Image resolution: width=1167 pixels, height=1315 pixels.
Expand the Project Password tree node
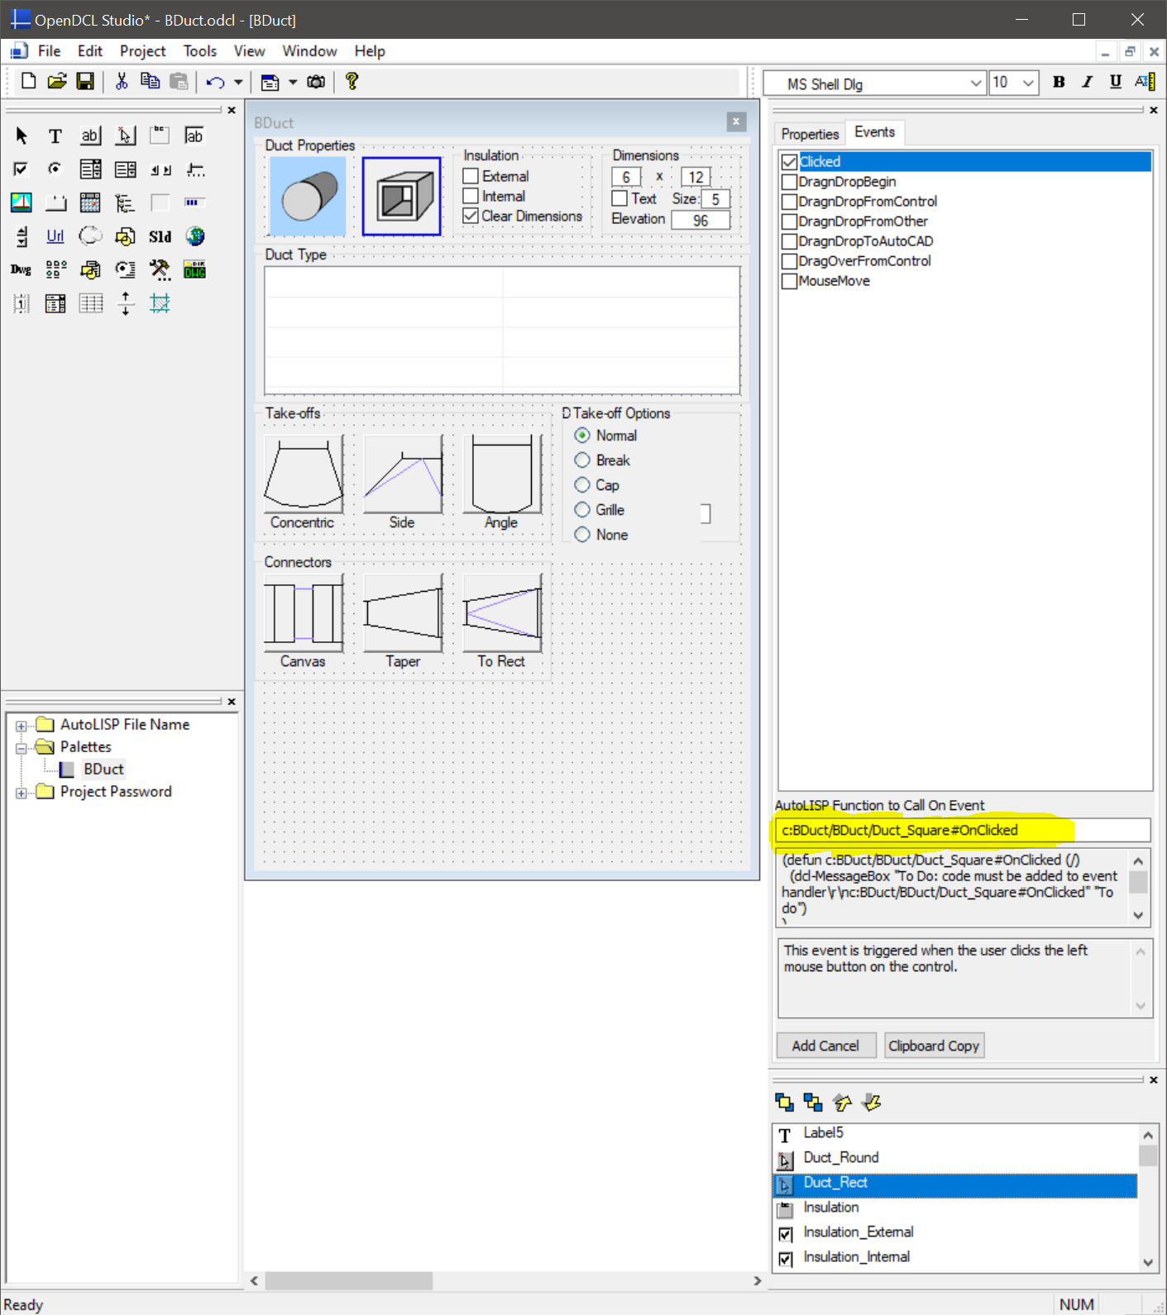[x=22, y=793]
